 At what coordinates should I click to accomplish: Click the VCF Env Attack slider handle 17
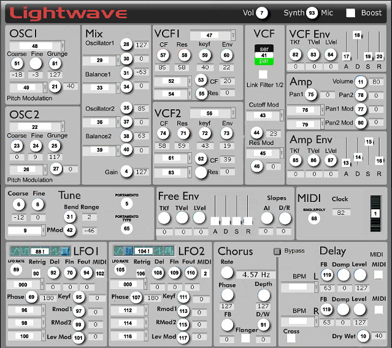[346, 56]
